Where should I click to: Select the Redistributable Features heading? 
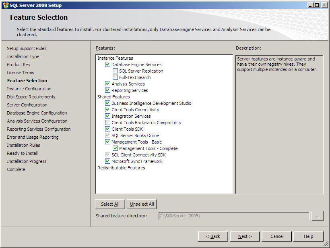[121, 168]
